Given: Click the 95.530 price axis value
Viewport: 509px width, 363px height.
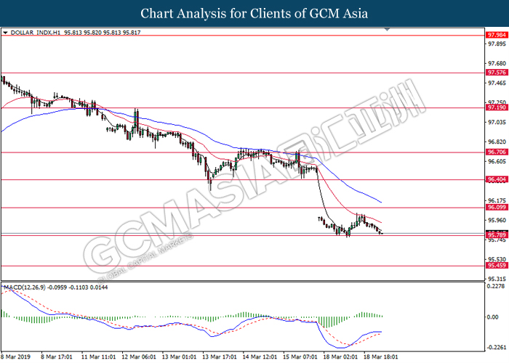Looking at the screenshot, I should (x=497, y=259).
